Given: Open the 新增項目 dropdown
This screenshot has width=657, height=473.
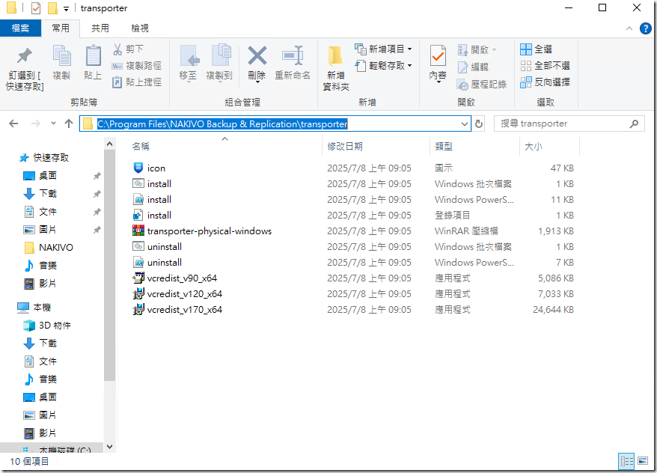Looking at the screenshot, I should point(383,49).
